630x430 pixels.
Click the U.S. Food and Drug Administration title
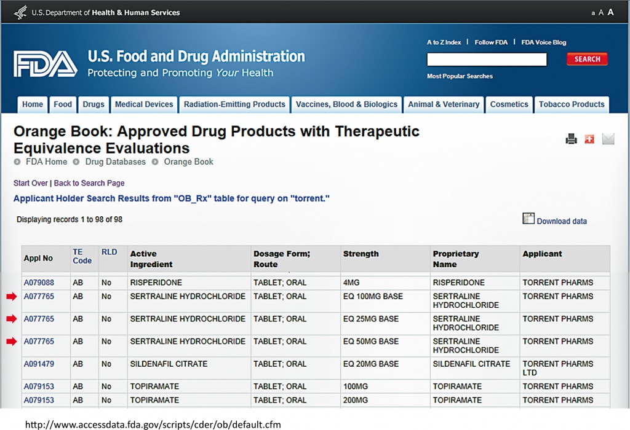pyautogui.click(x=196, y=57)
